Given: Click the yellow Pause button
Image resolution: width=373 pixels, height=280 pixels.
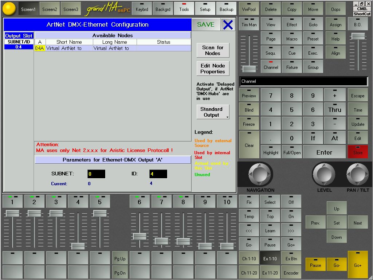Looking at the screenshot, I should (x=315, y=265).
